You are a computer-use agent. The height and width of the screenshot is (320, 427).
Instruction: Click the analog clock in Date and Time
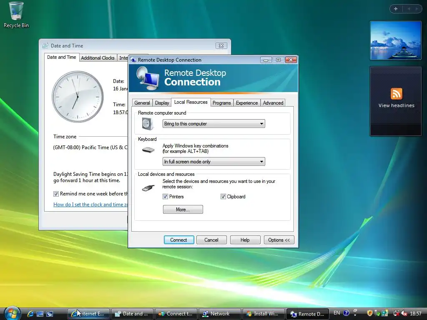tap(78, 97)
